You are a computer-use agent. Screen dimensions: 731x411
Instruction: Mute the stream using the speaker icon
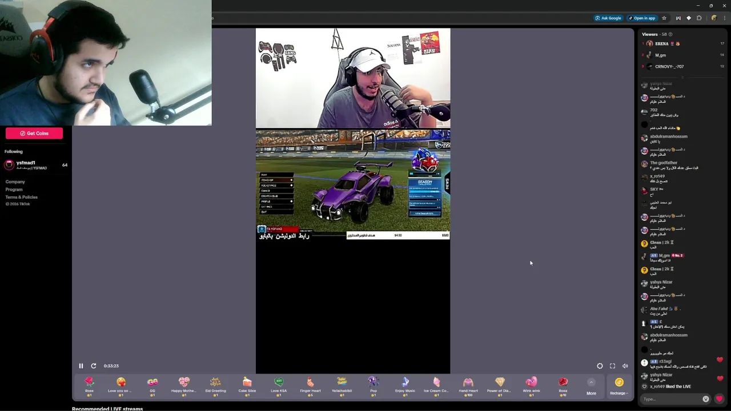pyautogui.click(x=625, y=366)
